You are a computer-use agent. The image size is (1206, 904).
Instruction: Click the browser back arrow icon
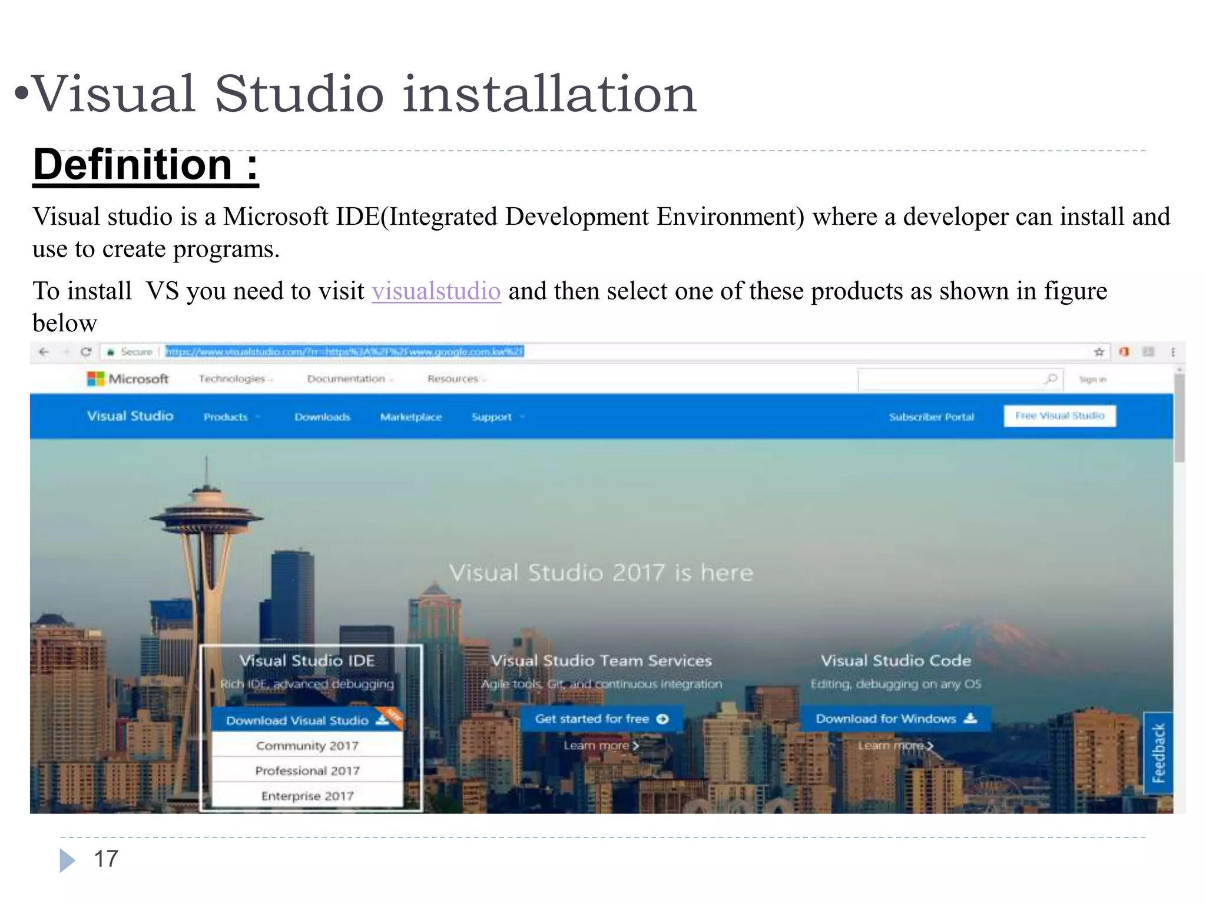coord(44,352)
